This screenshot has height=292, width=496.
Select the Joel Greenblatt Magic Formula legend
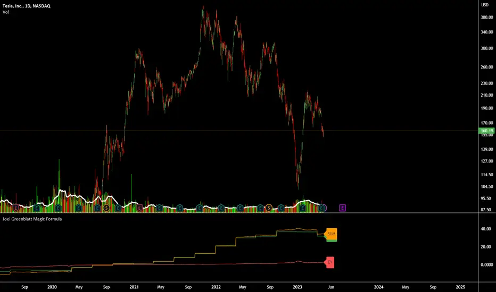[x=32, y=219]
